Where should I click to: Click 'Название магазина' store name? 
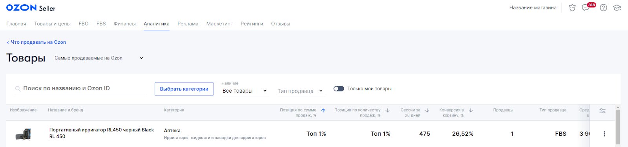click(533, 7)
